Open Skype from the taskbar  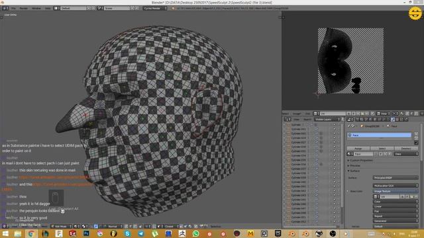[x=127, y=233]
